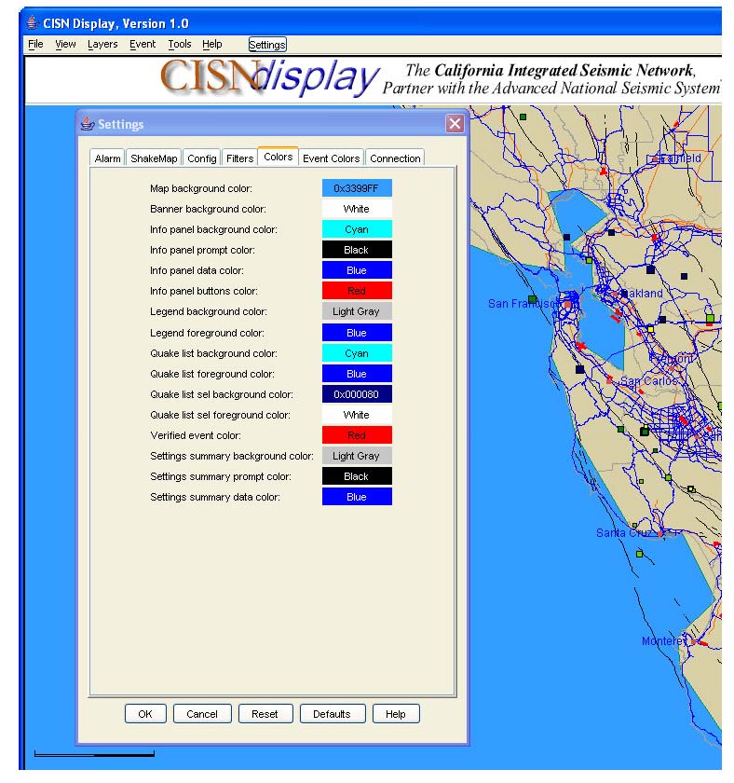Open the Tools menu
The height and width of the screenshot is (783, 734).
[x=179, y=44]
